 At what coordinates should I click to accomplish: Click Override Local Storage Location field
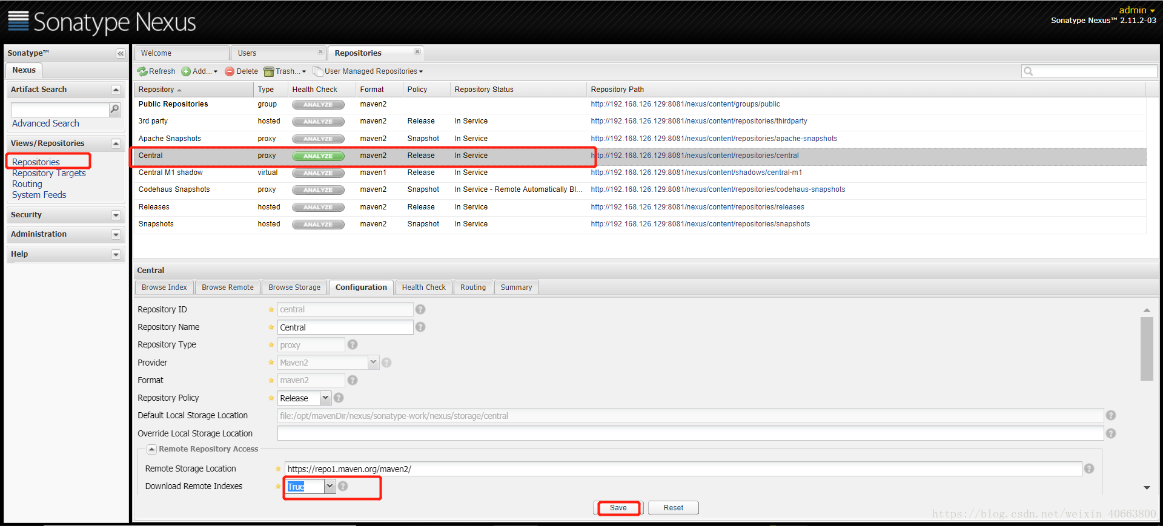691,433
